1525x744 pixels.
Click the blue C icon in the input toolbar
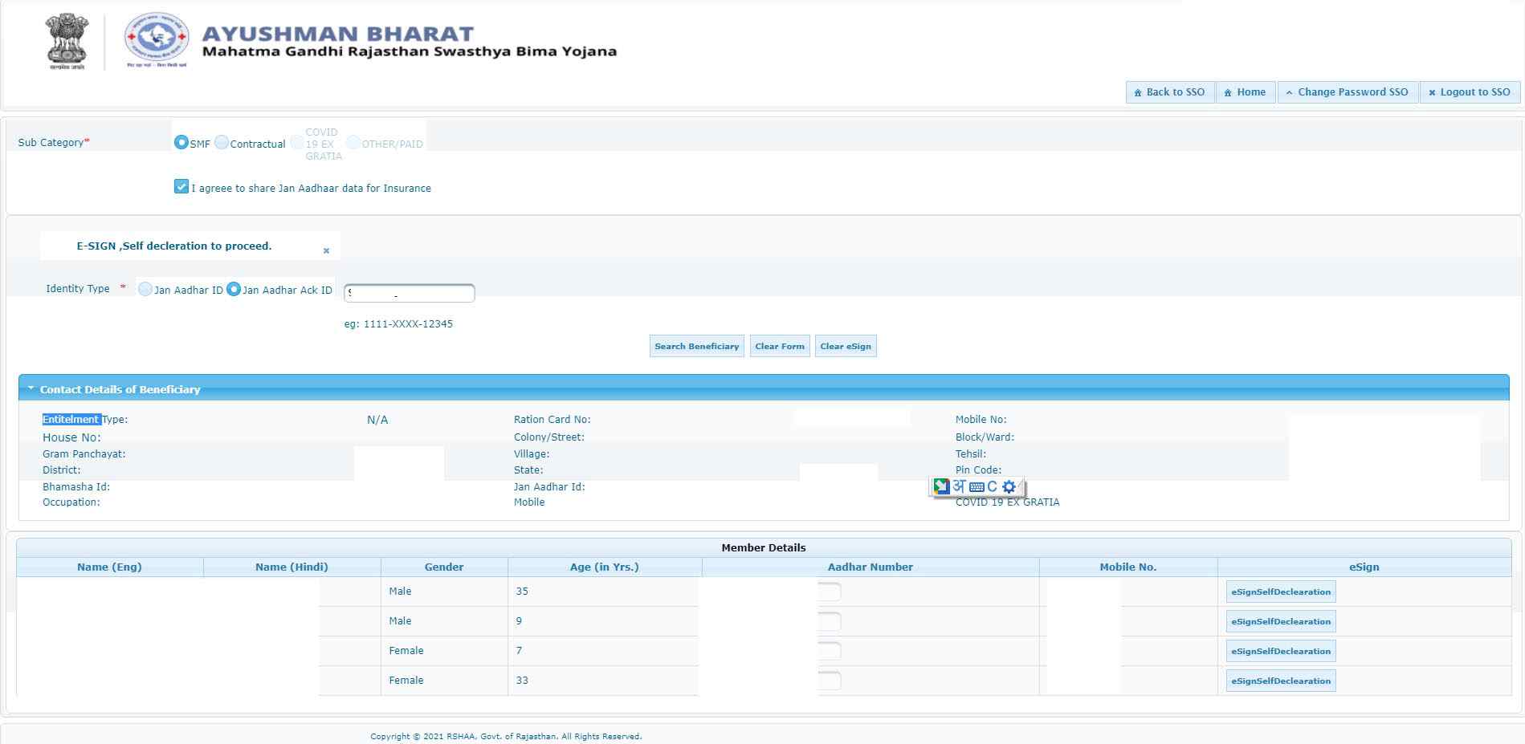click(993, 486)
